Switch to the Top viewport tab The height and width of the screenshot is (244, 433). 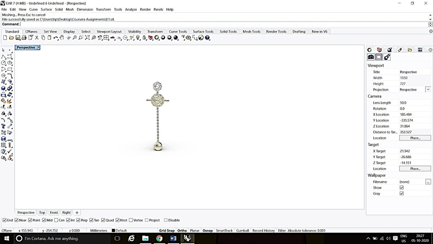coord(42,213)
